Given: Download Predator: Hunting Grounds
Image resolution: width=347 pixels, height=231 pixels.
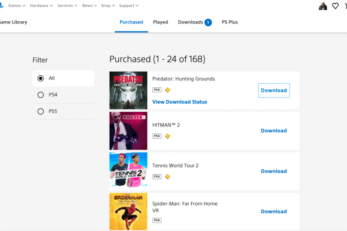Looking at the screenshot, I should [x=274, y=91].
